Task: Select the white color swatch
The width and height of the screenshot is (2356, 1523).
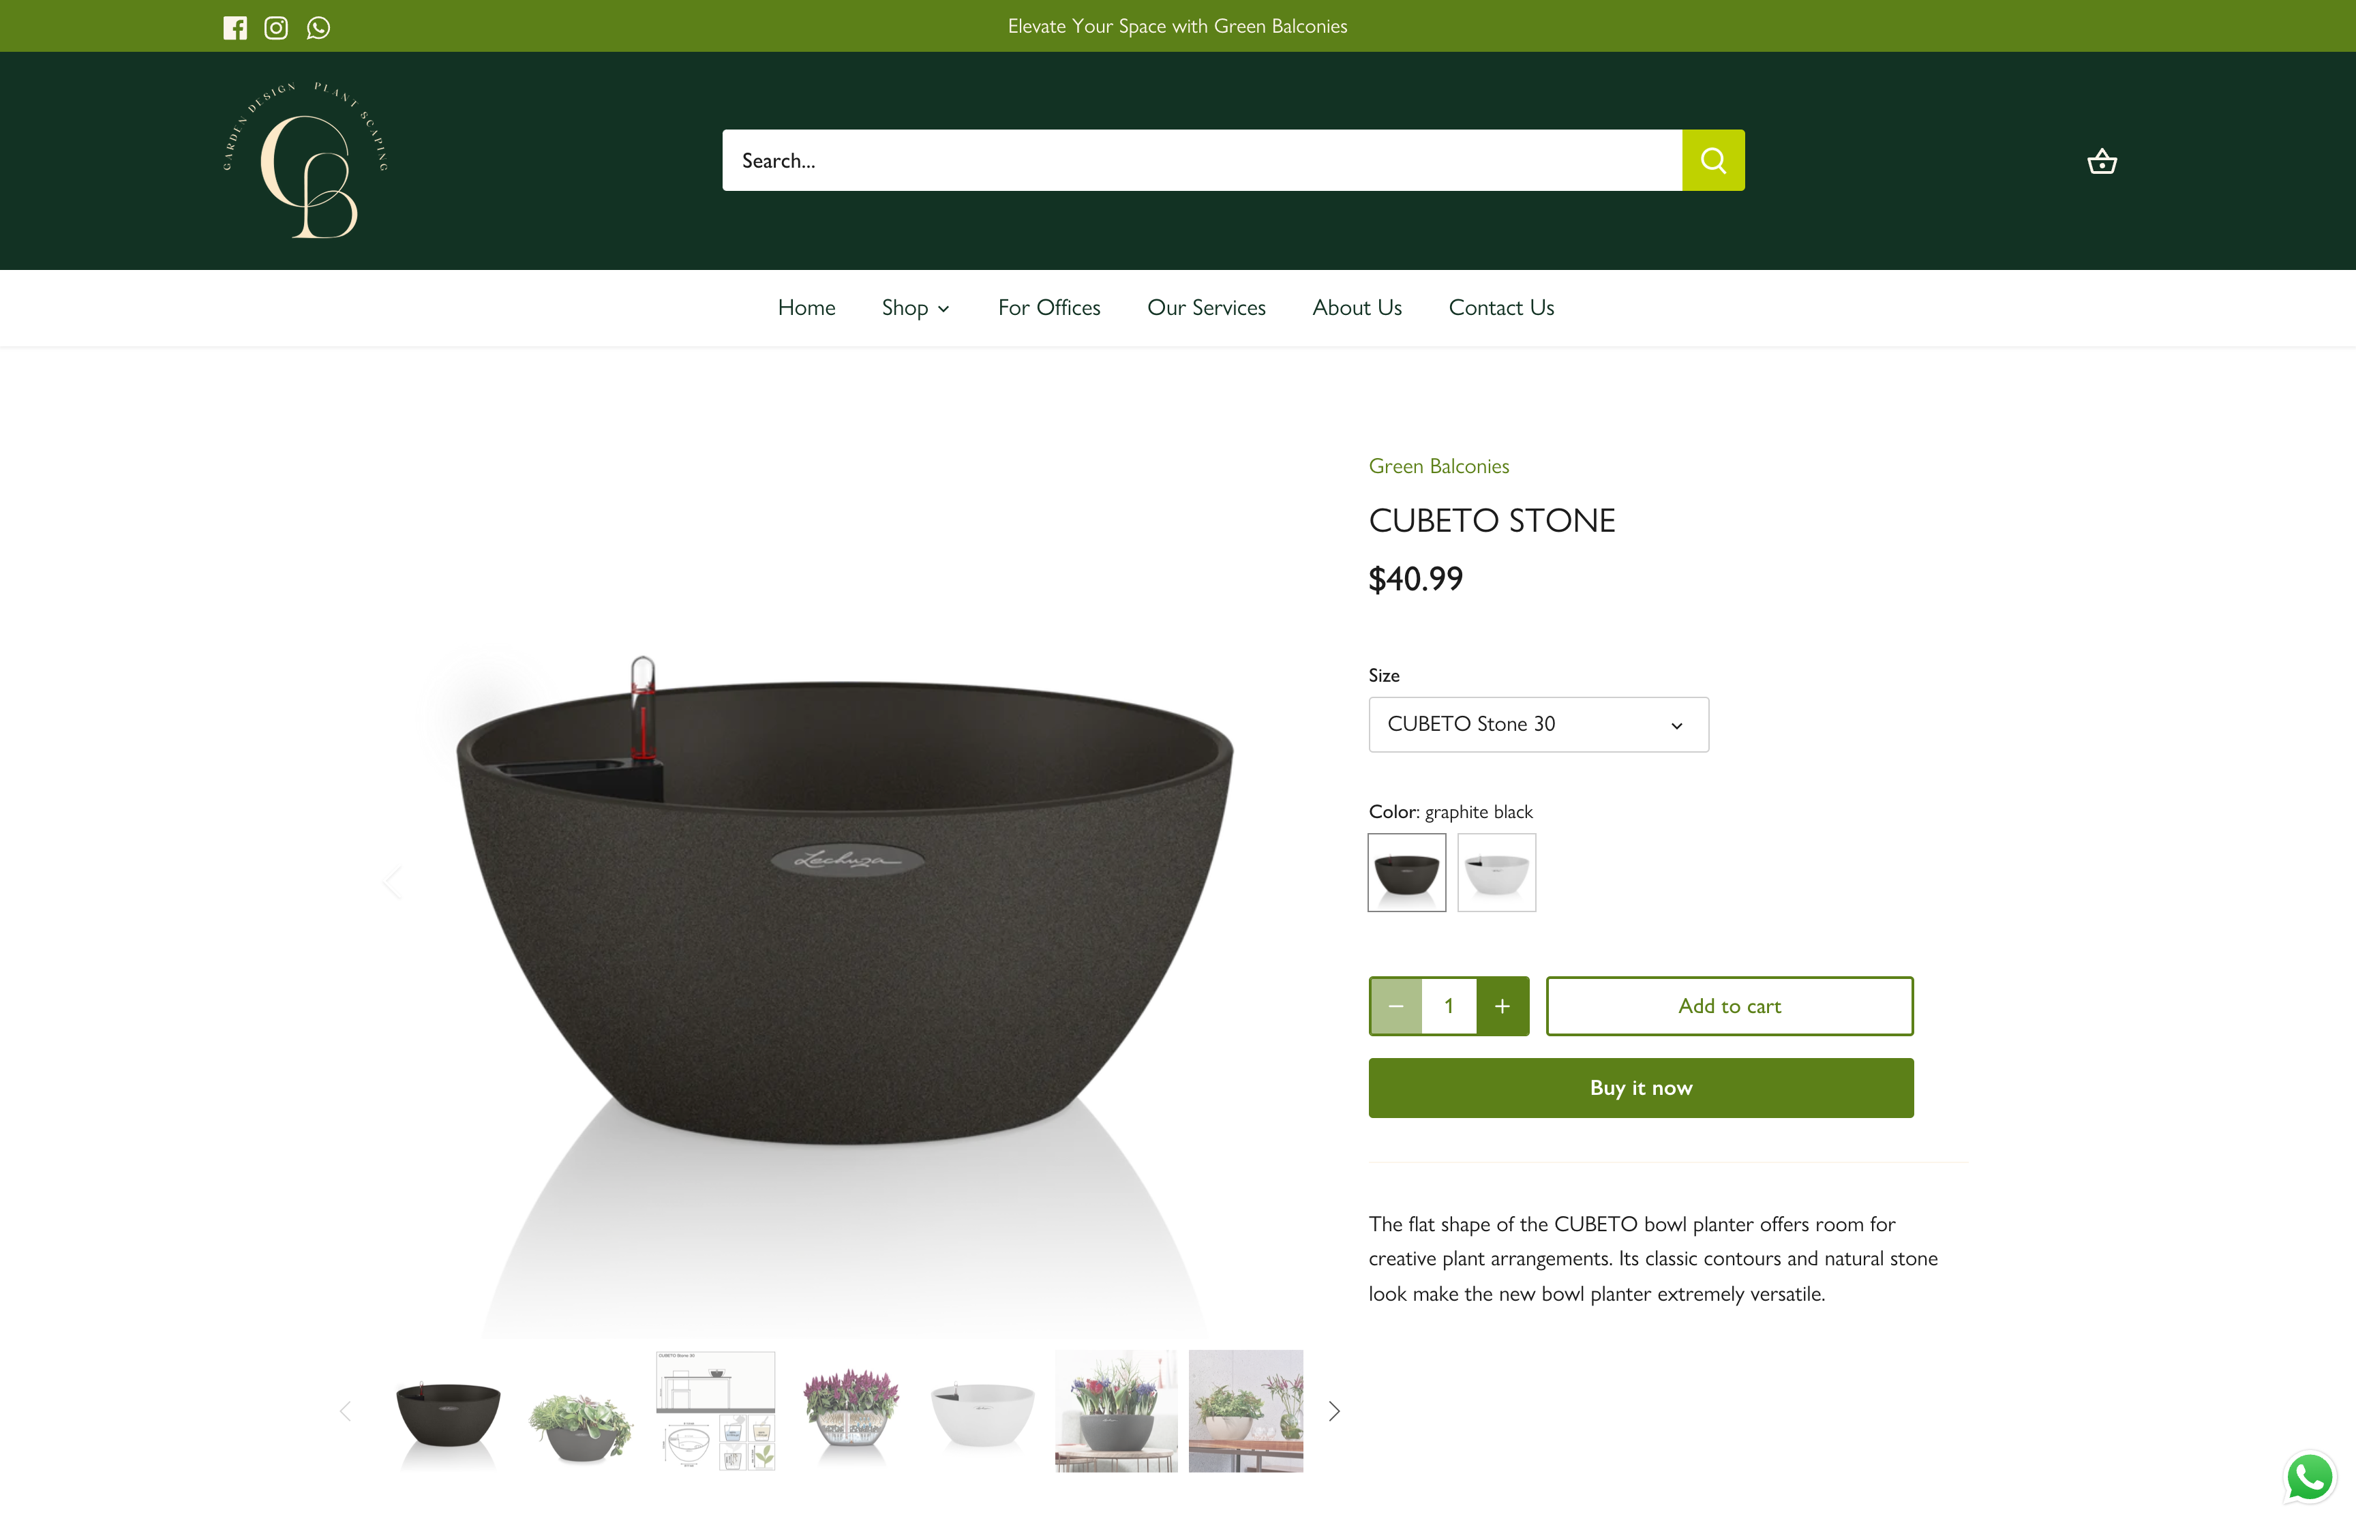Action: tap(1496, 872)
